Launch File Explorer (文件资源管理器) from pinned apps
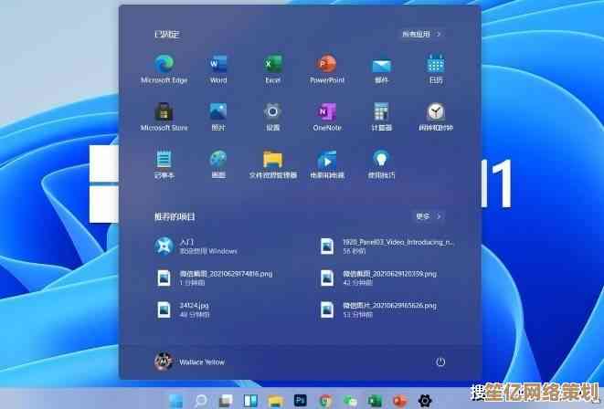This screenshot has height=409, width=604. tap(272, 160)
